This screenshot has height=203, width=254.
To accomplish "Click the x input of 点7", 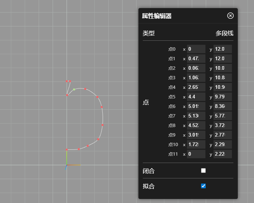I will pos(196,116).
